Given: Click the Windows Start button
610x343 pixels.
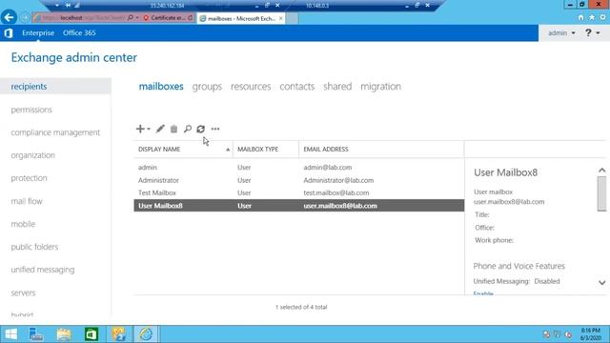Looking at the screenshot, I should pos(10,334).
